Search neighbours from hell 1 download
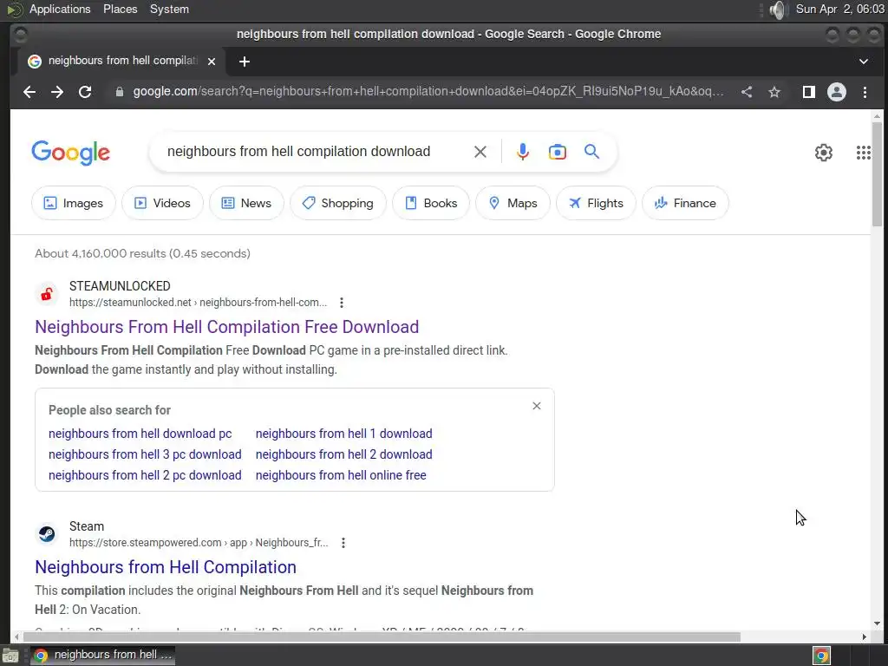 pyautogui.click(x=343, y=434)
